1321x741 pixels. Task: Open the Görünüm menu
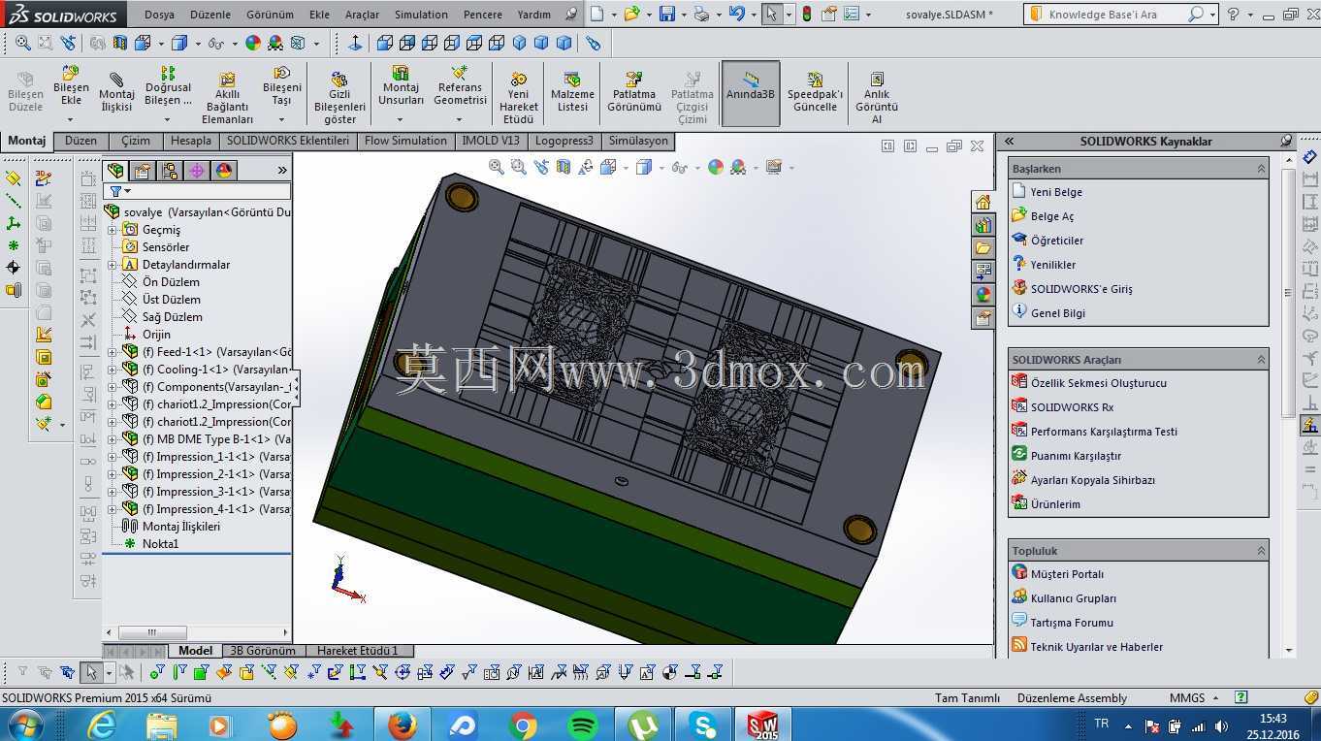pos(270,15)
